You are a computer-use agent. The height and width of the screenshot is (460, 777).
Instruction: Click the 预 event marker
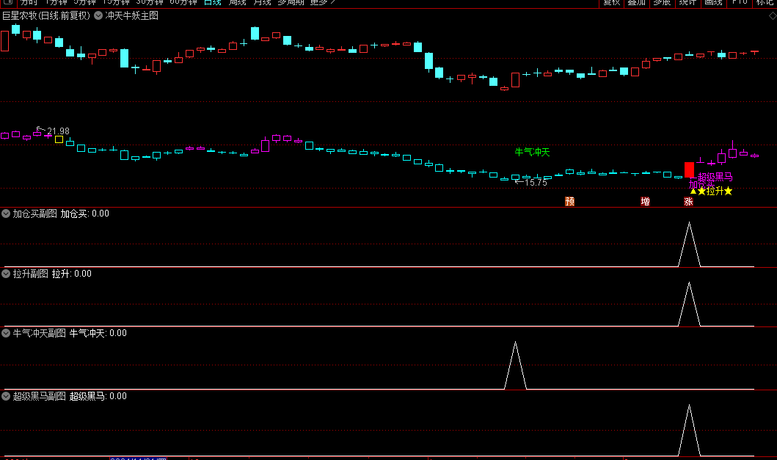pos(570,201)
